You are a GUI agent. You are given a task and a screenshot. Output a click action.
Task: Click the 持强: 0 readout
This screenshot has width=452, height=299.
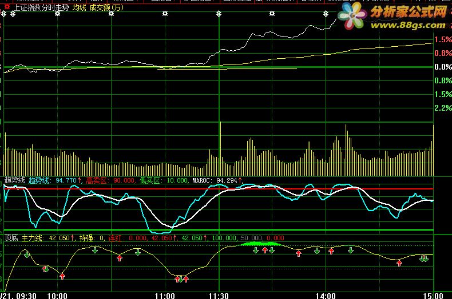tap(92, 238)
